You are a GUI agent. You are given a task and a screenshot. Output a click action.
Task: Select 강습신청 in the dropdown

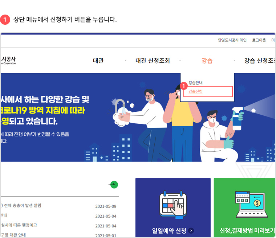pyautogui.click(x=195, y=91)
